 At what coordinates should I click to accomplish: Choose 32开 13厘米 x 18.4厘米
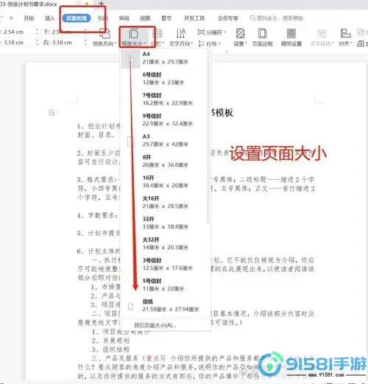click(164, 223)
